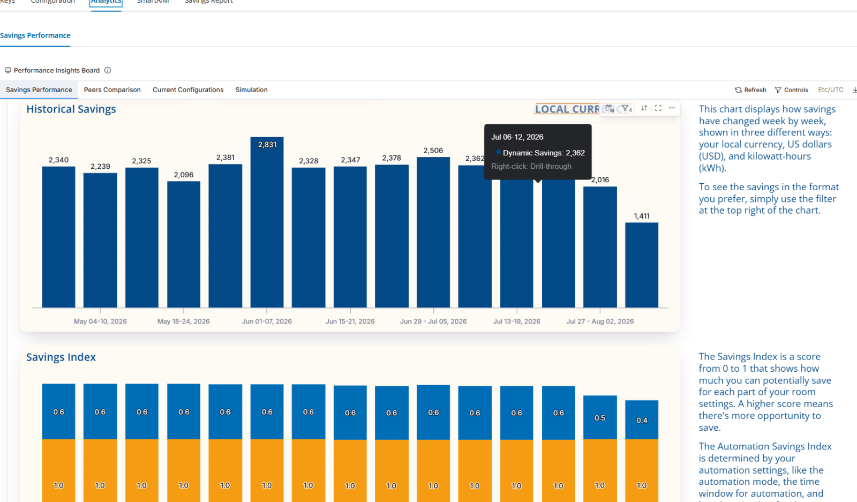
Task: Go to the Simulation tab
Action: [252, 90]
